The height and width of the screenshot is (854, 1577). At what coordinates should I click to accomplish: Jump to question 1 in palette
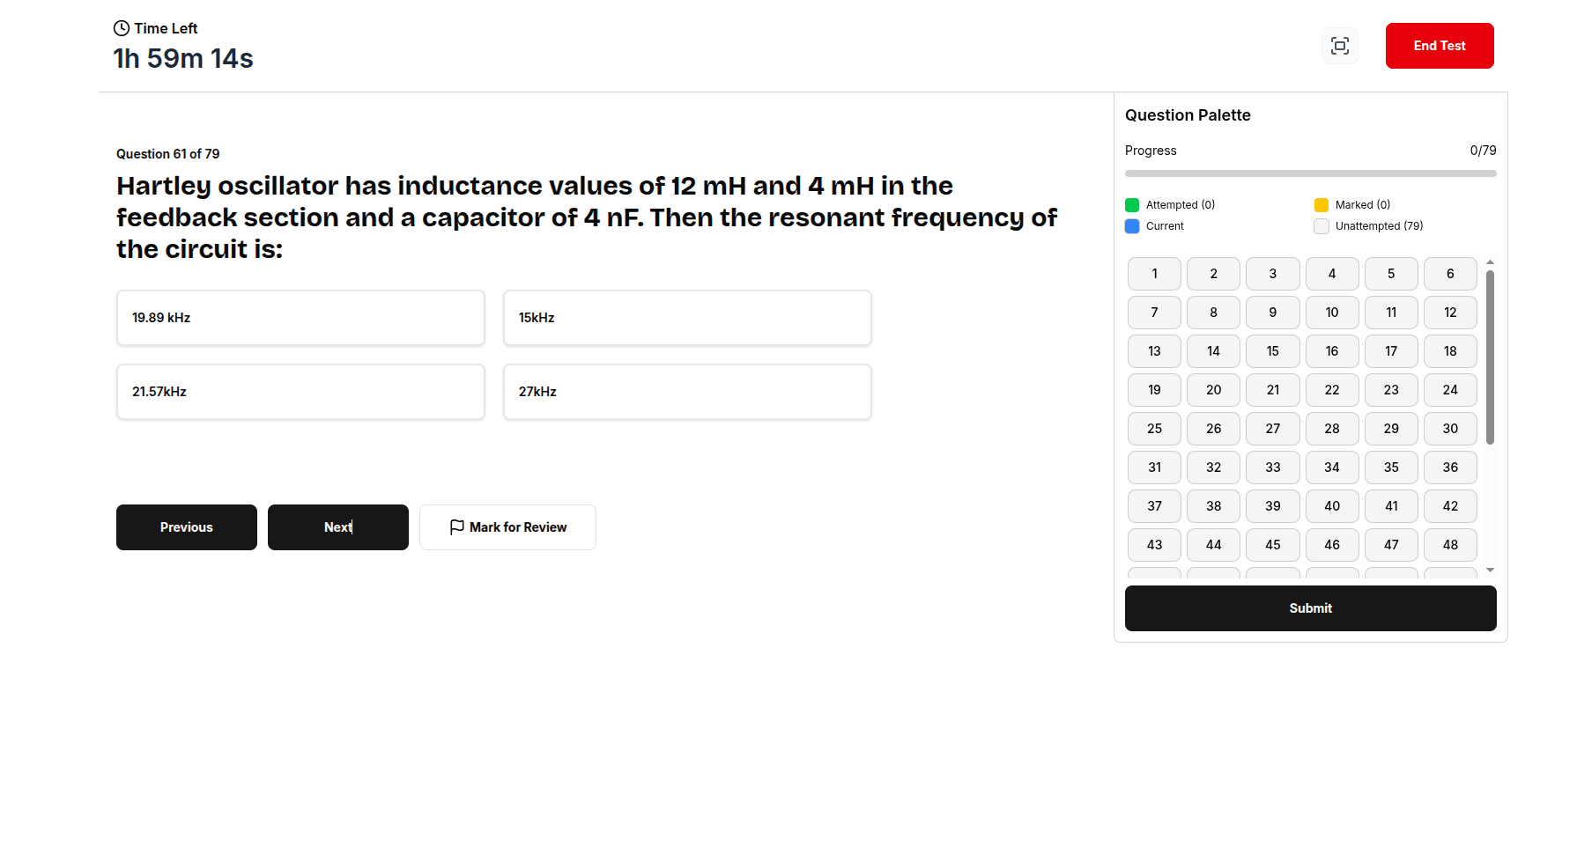point(1154,274)
